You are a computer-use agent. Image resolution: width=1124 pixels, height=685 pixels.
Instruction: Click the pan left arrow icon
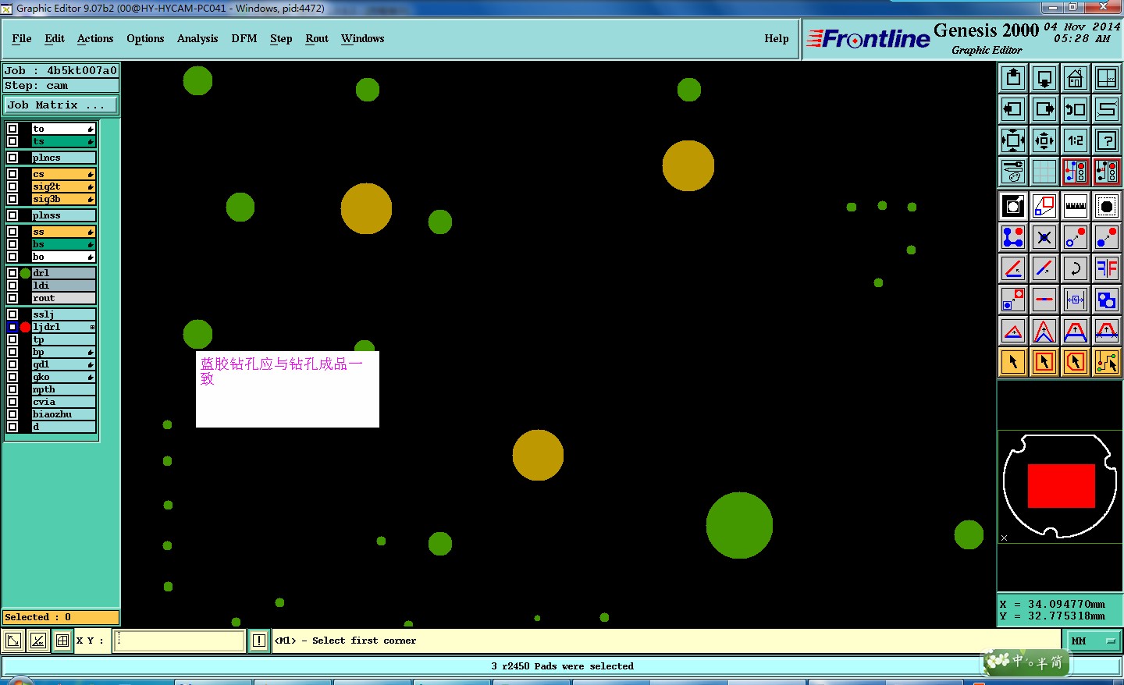(x=1013, y=109)
